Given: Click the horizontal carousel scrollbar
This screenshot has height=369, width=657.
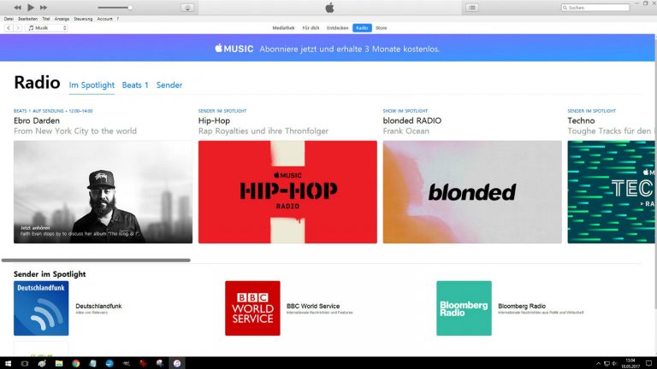Looking at the screenshot, I should point(96,261).
